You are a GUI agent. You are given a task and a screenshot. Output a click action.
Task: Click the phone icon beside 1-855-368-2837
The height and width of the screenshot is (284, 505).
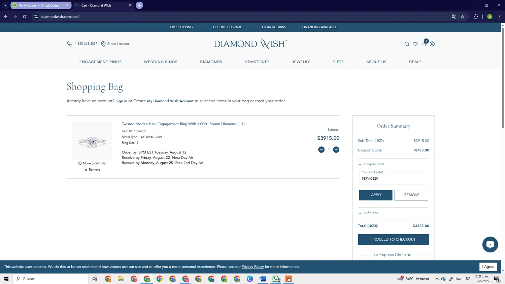click(x=69, y=44)
